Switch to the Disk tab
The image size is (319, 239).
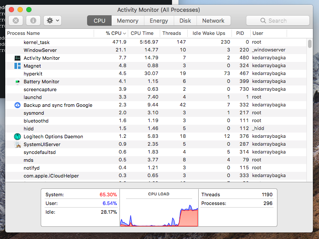[x=185, y=20]
